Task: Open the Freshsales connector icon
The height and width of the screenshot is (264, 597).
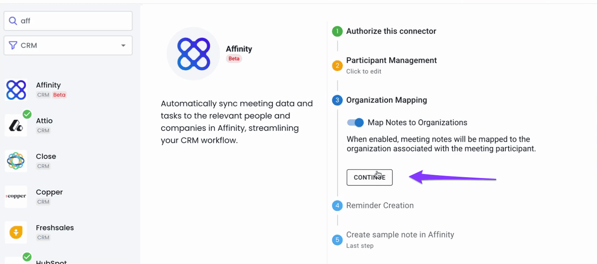Action: (x=16, y=232)
